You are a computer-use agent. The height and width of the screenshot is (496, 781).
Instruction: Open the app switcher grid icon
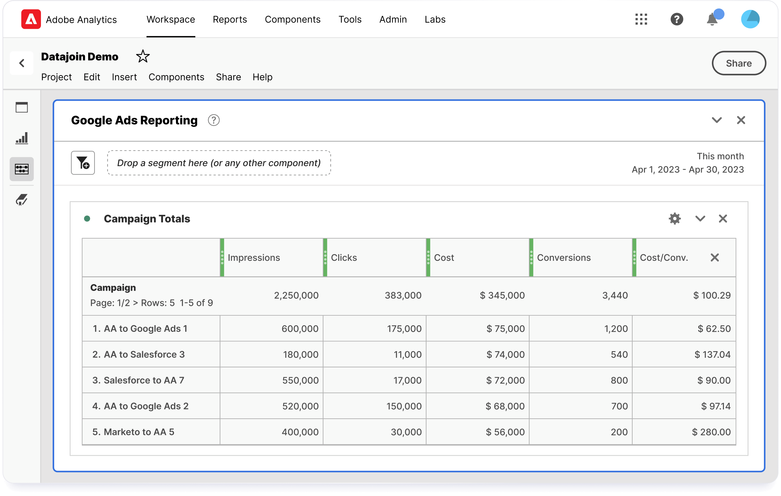point(641,19)
